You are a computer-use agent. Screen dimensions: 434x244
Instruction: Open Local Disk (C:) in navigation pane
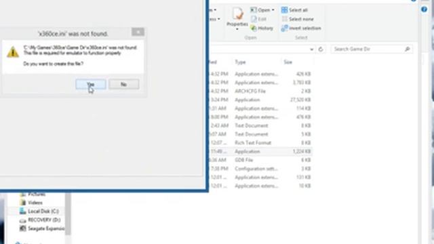39,211
